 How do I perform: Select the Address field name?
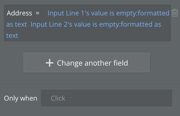(19, 13)
